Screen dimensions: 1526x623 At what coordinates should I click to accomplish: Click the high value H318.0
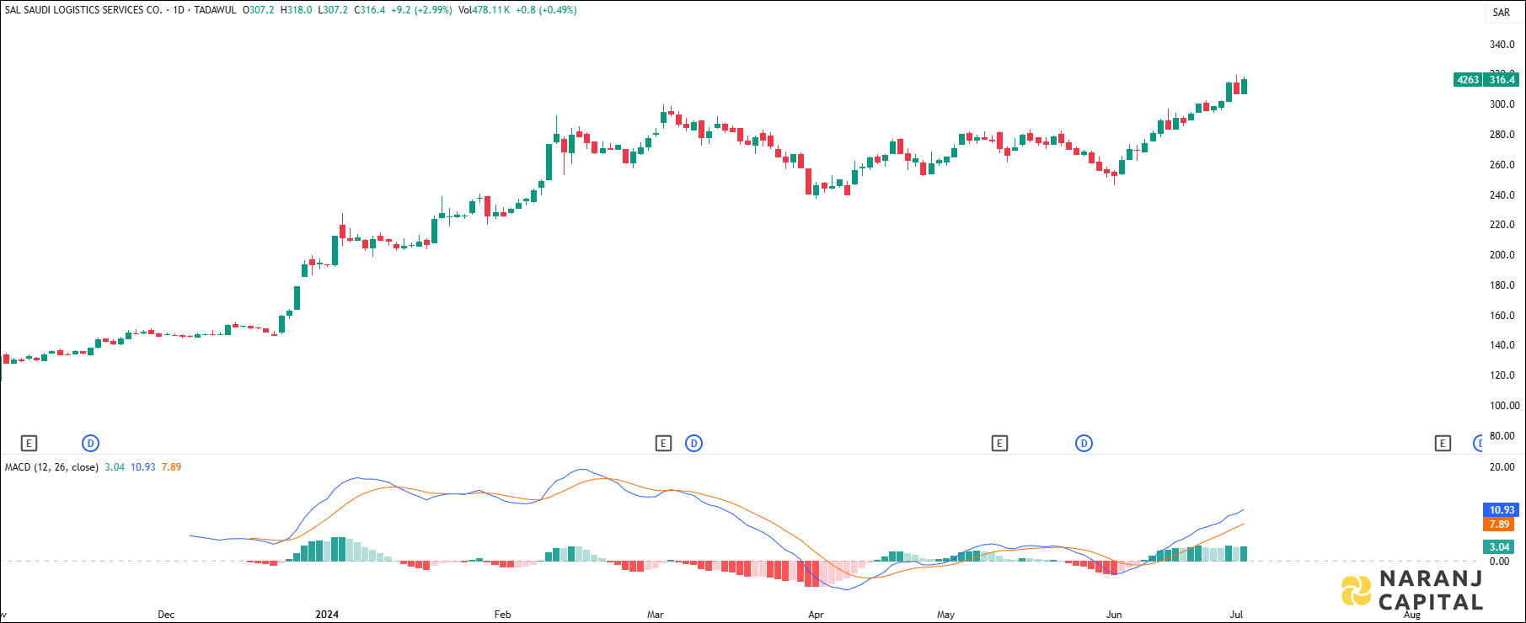pyautogui.click(x=296, y=10)
